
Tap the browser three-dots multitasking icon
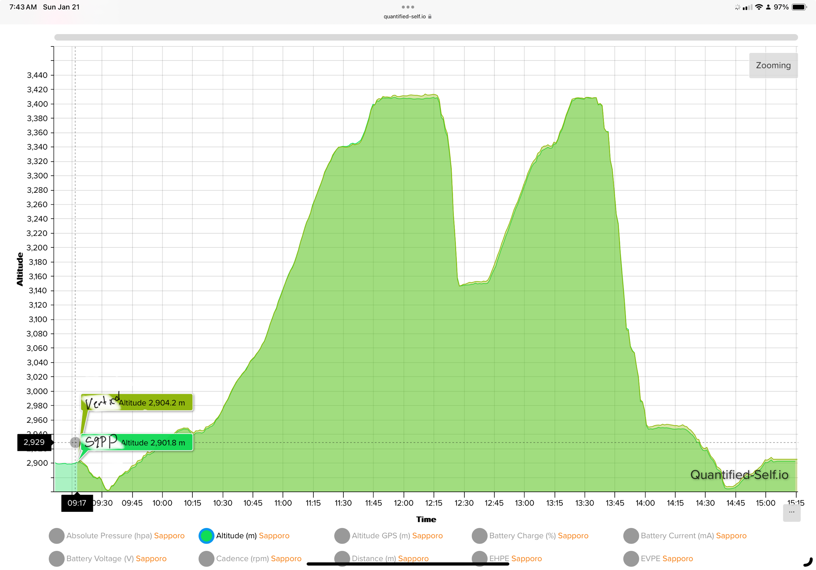pos(408,7)
